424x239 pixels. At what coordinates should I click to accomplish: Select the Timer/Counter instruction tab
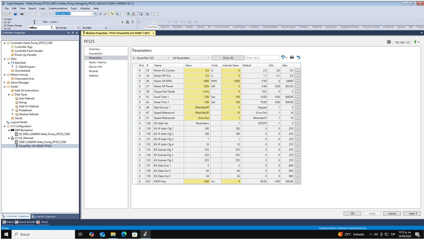[221, 27]
